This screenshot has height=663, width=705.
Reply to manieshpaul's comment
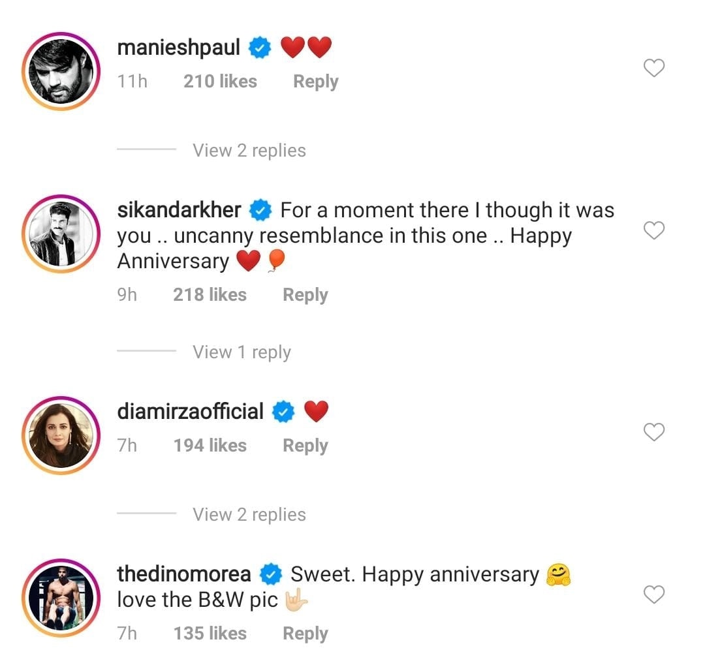click(x=315, y=82)
